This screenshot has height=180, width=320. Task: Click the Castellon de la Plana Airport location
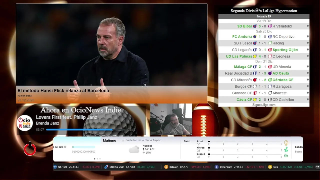click(x=143, y=140)
